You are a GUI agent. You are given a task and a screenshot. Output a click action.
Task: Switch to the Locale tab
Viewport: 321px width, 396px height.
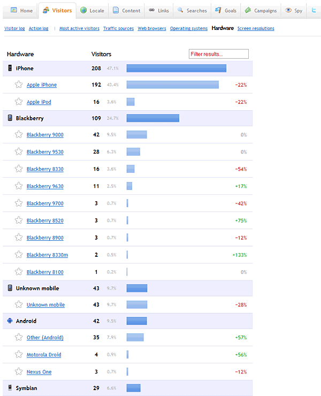click(x=92, y=11)
